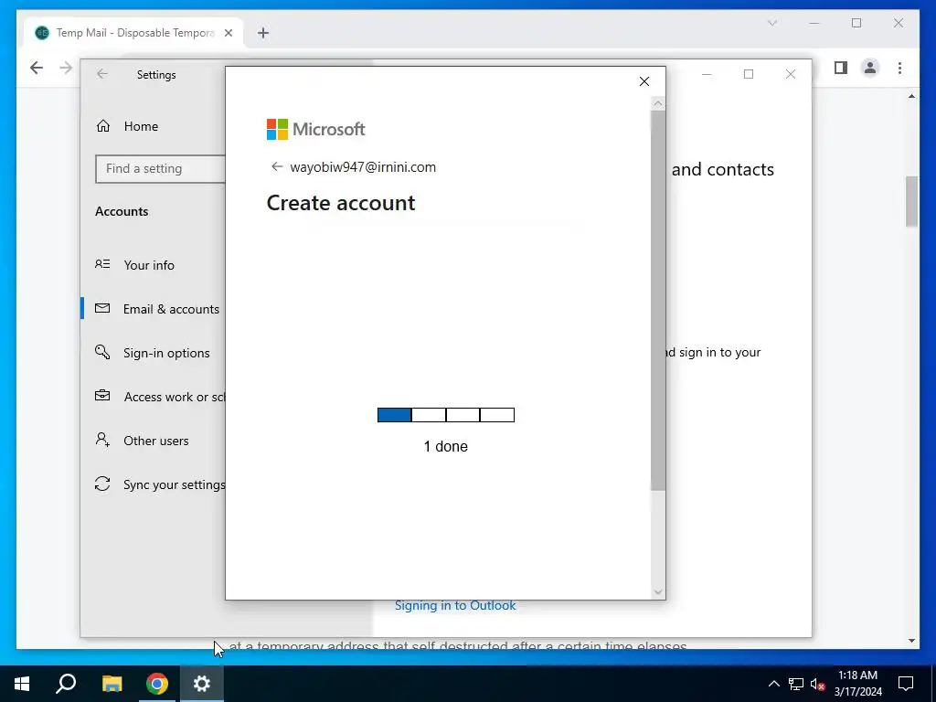Open a new Chrome tab
Image resolution: width=936 pixels, height=702 pixels.
263,33
